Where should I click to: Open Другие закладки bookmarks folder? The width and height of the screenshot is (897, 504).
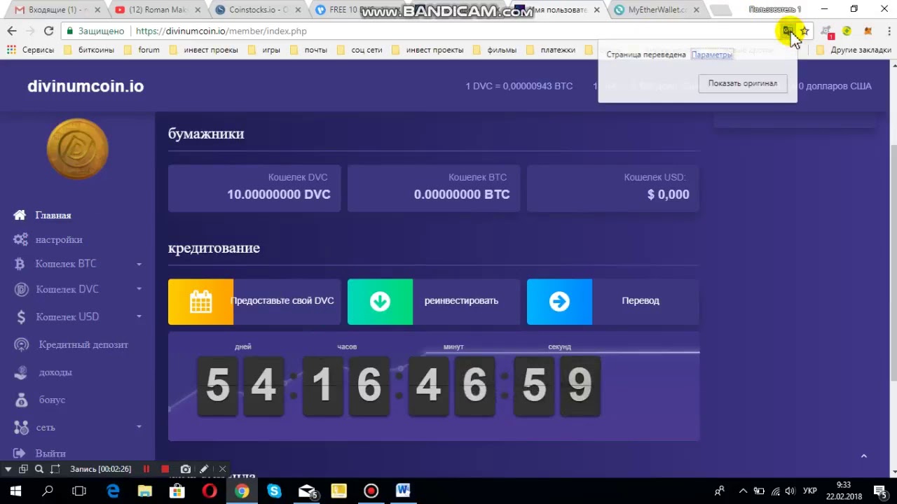coord(854,50)
